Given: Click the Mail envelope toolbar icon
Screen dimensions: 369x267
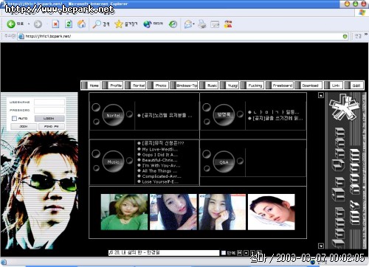Looking at the screenshot, I should click(188, 24).
